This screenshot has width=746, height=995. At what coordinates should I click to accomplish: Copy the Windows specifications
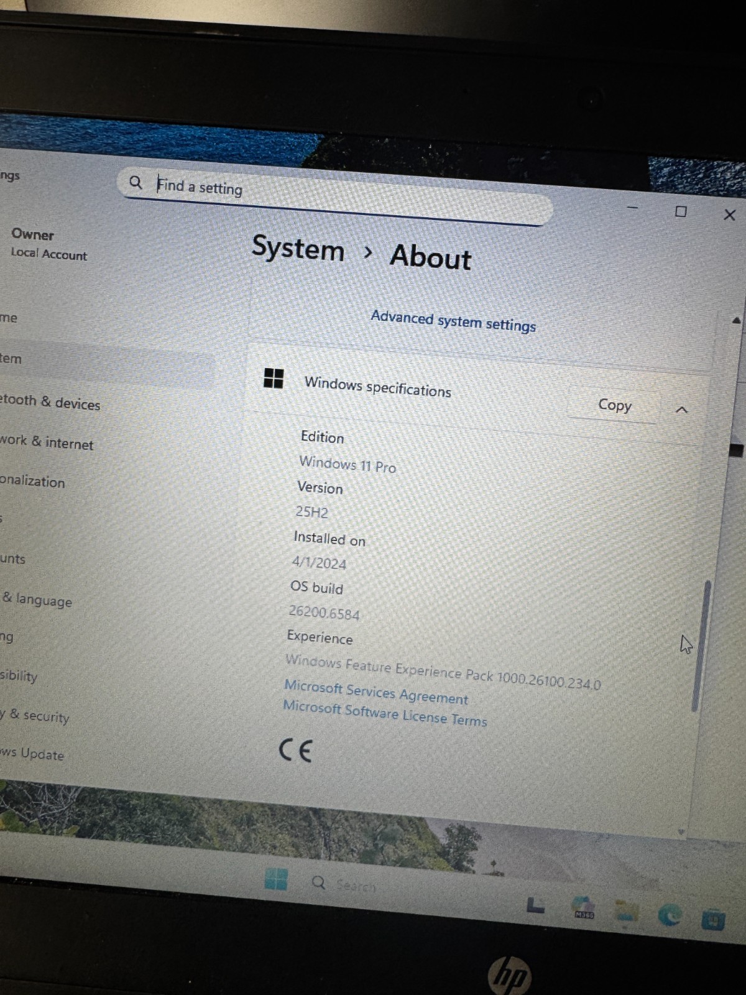pyautogui.click(x=614, y=405)
